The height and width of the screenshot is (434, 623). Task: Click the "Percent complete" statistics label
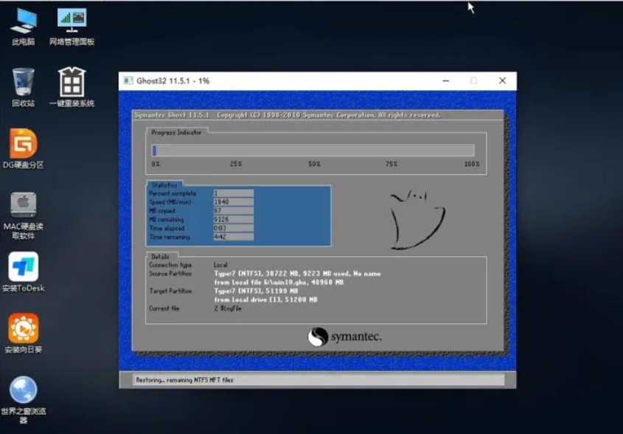click(x=173, y=193)
